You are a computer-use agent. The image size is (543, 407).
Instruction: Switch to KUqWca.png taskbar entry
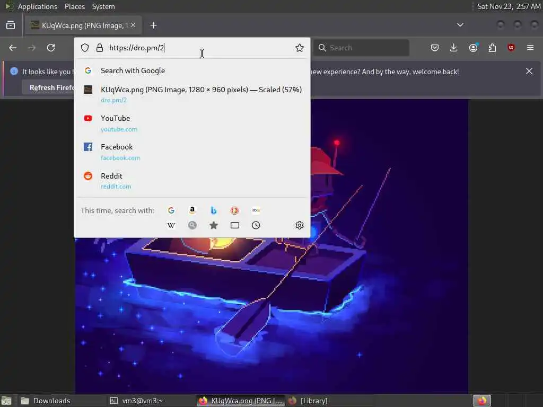pyautogui.click(x=241, y=401)
